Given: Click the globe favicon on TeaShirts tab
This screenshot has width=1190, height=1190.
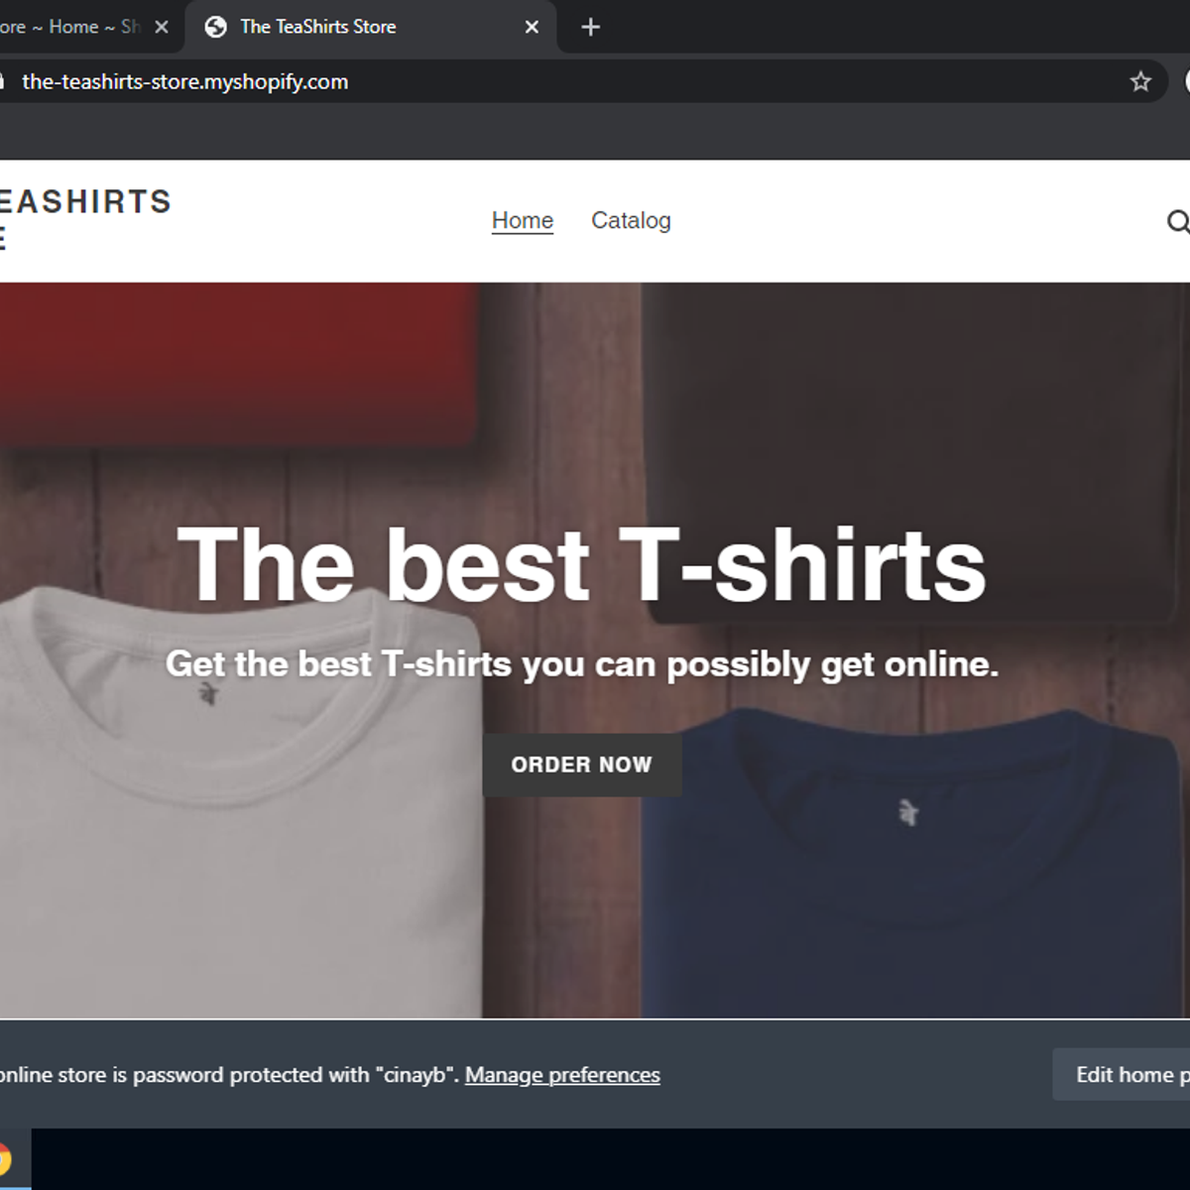Looking at the screenshot, I should [215, 27].
